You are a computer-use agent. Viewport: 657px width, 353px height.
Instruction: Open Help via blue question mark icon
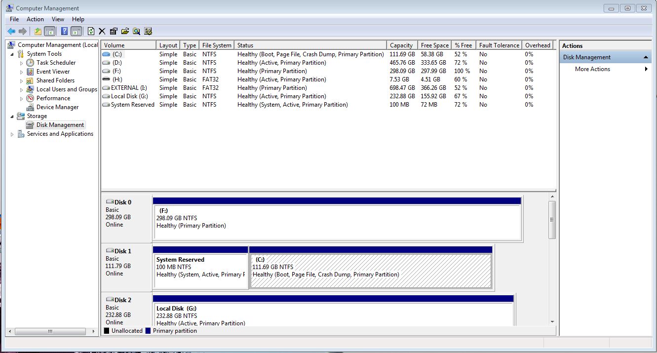click(64, 31)
